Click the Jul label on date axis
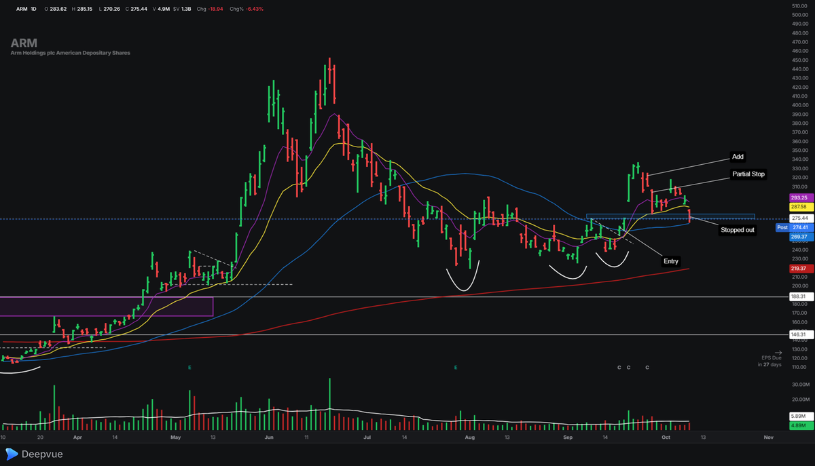This screenshot has height=466, width=815. coord(367,438)
